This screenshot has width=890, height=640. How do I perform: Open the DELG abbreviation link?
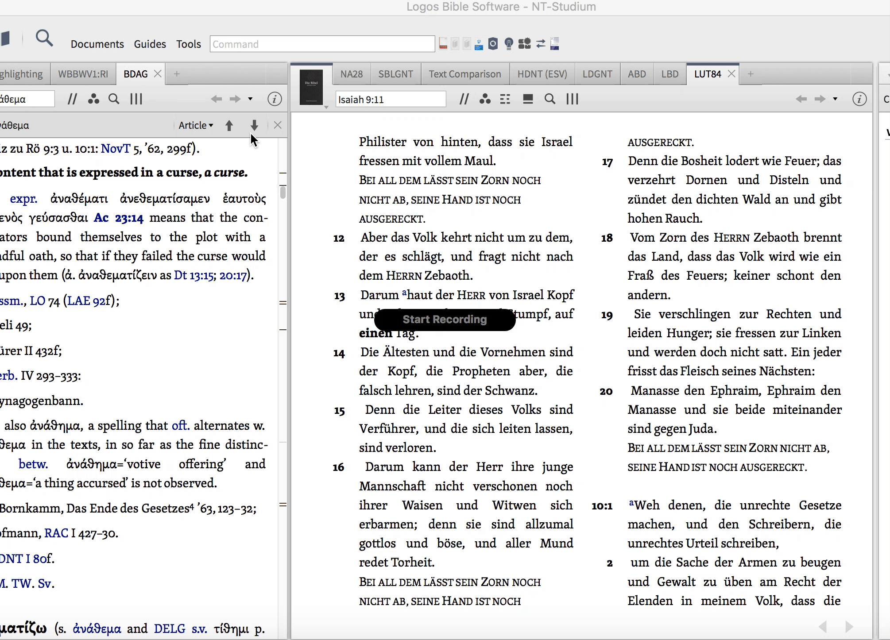170,629
